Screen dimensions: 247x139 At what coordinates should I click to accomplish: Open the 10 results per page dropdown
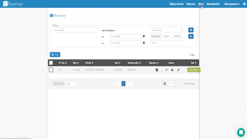[171, 83]
